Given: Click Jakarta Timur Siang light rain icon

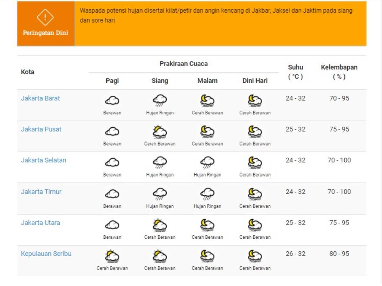Looking at the screenshot, I should click(x=160, y=194).
